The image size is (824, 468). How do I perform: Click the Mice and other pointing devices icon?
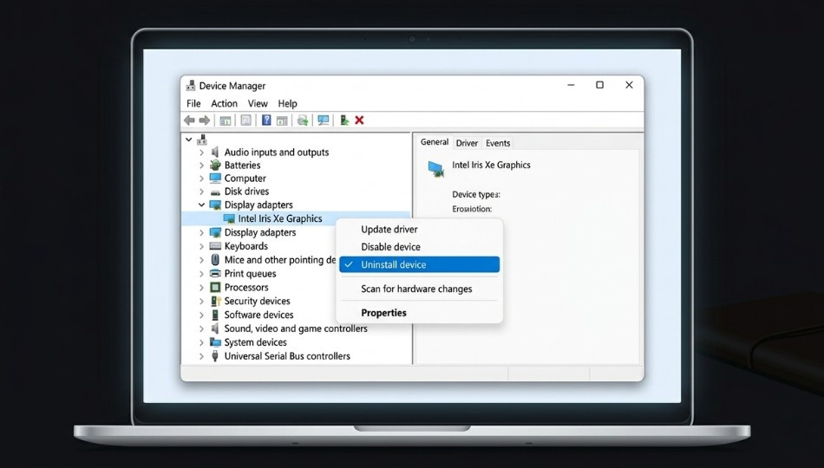coord(215,259)
